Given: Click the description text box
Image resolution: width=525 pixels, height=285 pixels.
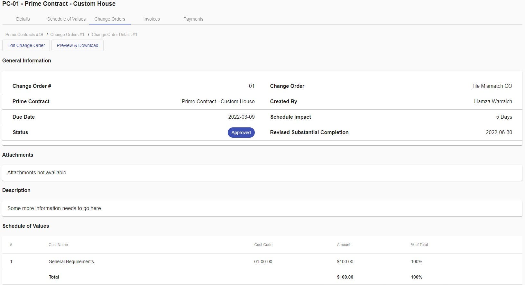Looking at the screenshot, I should [x=262, y=208].
